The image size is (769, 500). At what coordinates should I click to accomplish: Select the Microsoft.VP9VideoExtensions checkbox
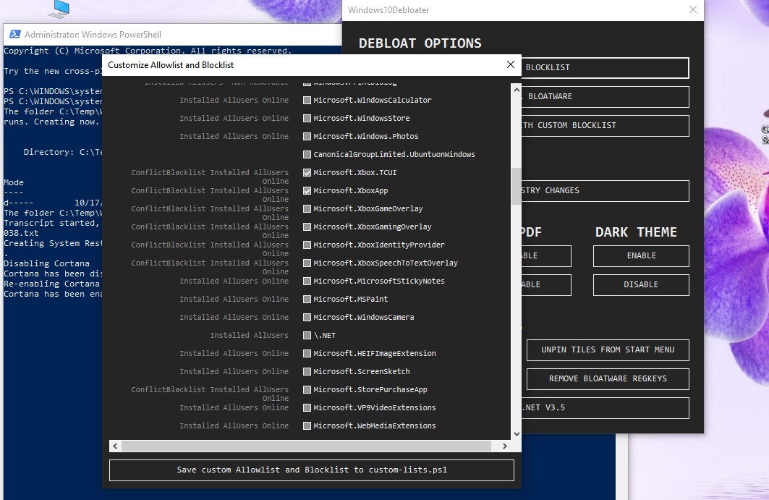307,408
